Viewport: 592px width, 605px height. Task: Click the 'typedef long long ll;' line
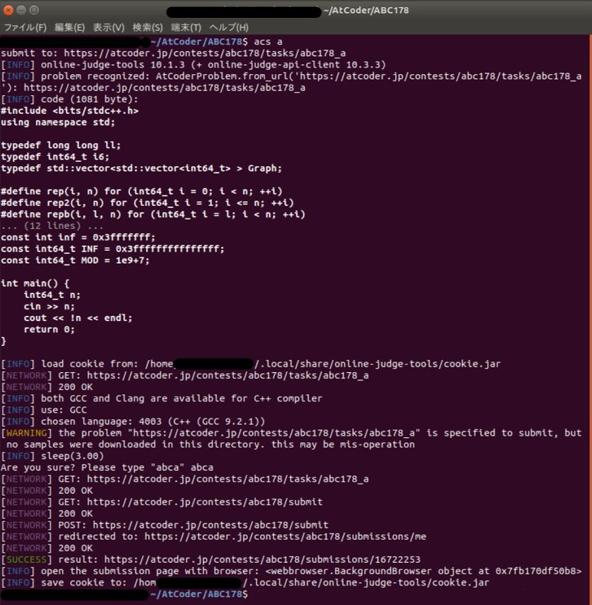click(61, 146)
